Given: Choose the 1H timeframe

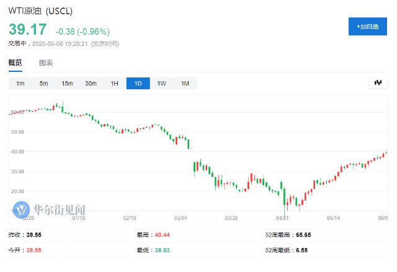Looking at the screenshot, I should point(114,84).
